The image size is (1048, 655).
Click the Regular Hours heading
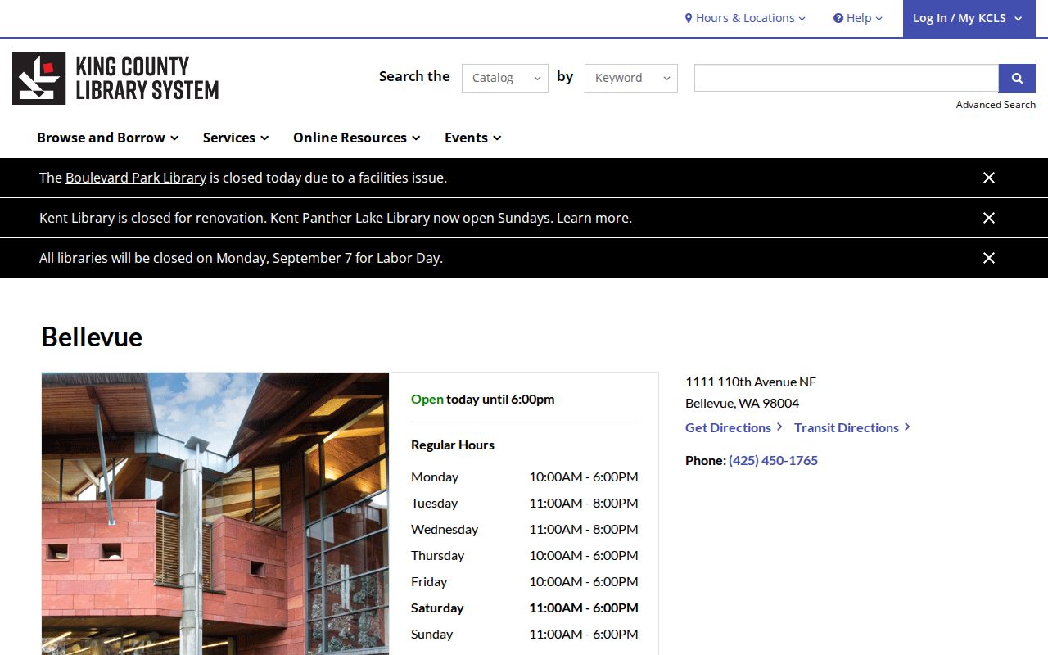point(453,445)
